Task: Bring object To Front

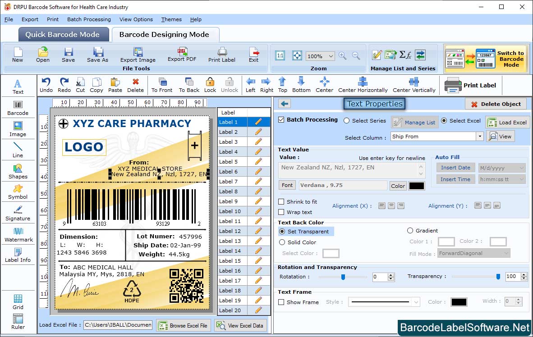Action: pos(162,85)
